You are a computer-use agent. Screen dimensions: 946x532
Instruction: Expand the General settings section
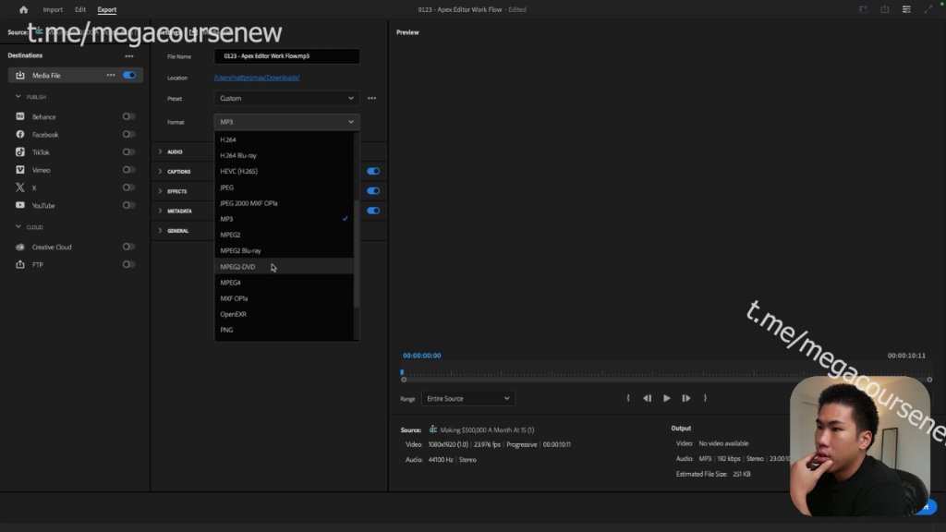pyautogui.click(x=160, y=231)
